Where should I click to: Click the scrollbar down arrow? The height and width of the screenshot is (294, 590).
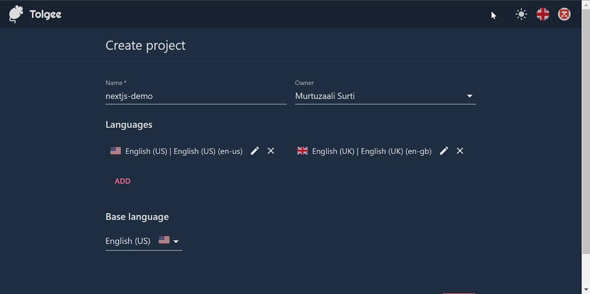[586, 290]
